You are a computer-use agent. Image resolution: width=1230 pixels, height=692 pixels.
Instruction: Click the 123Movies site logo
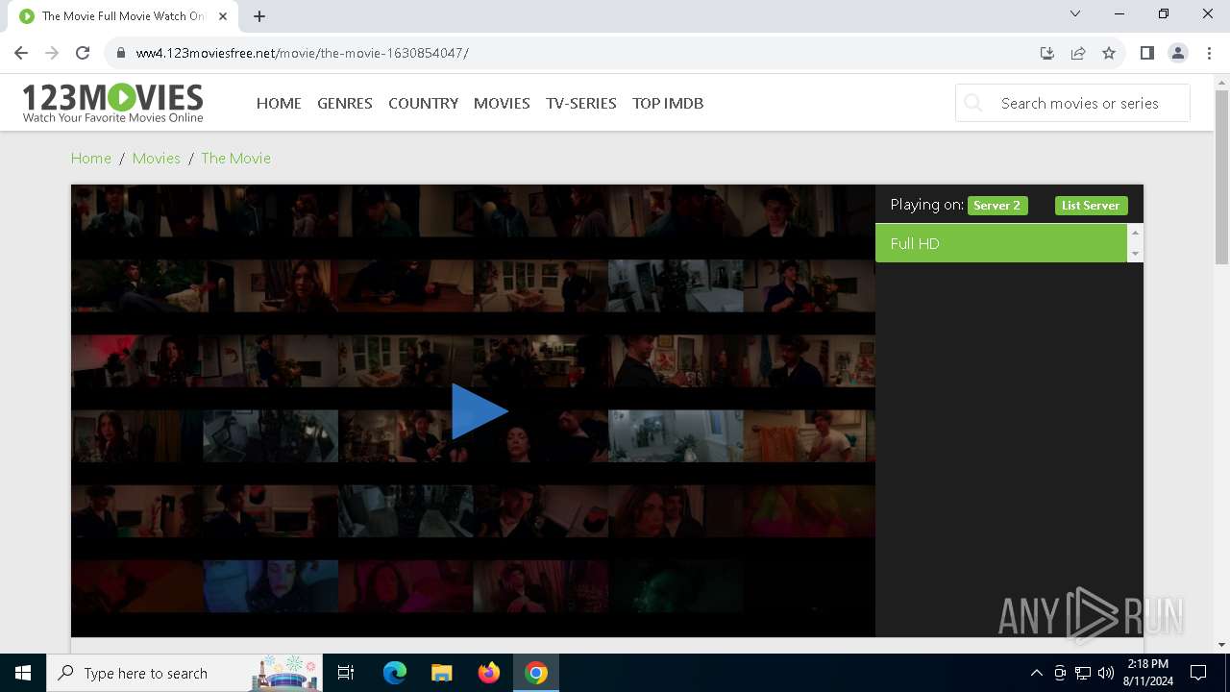click(x=113, y=103)
